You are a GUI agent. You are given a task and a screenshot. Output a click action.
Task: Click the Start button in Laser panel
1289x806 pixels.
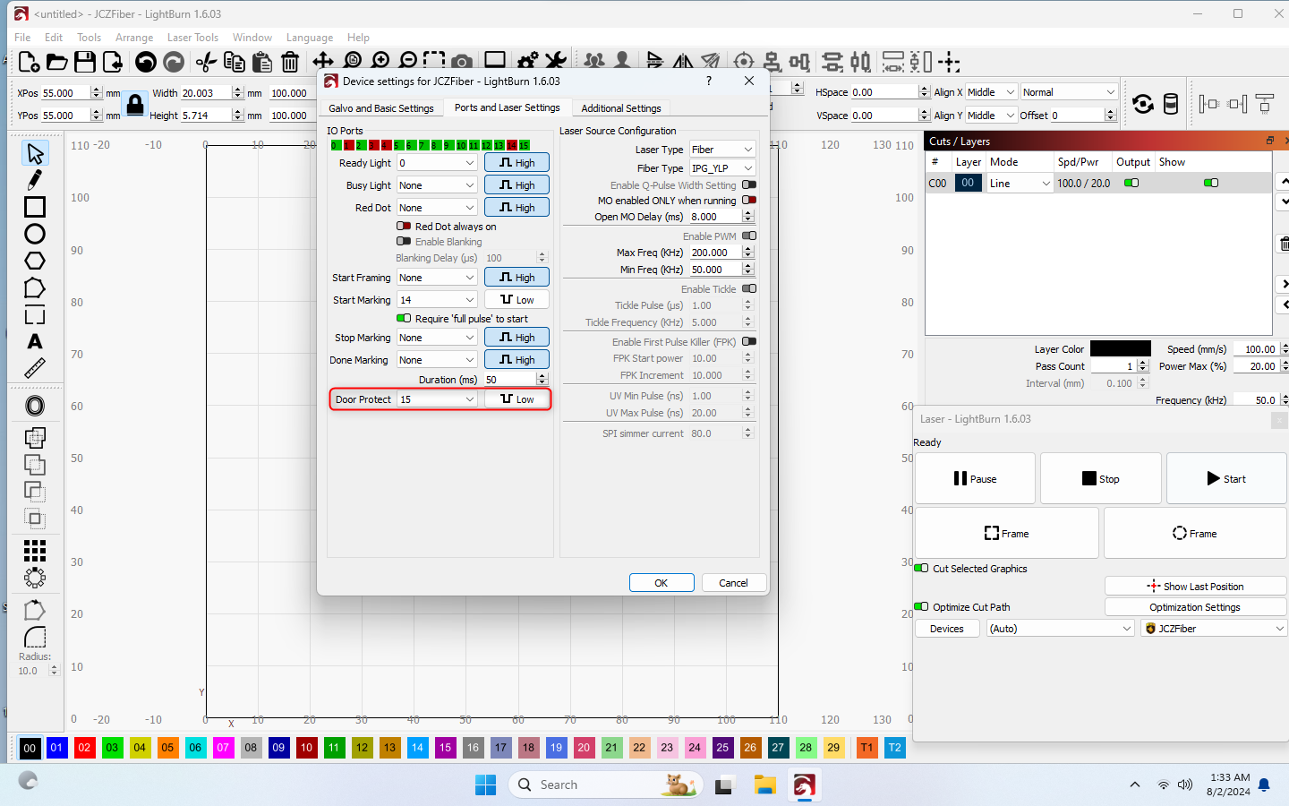click(1226, 478)
